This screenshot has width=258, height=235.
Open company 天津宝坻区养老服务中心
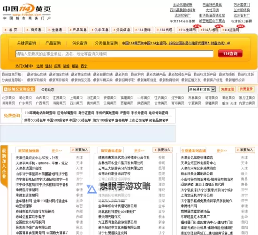click(198, 163)
